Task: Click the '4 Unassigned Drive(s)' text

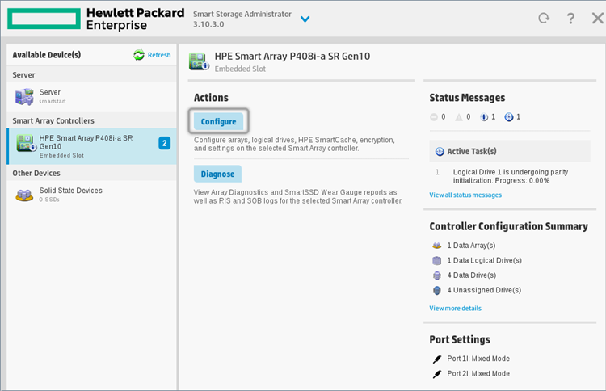Action: point(484,290)
